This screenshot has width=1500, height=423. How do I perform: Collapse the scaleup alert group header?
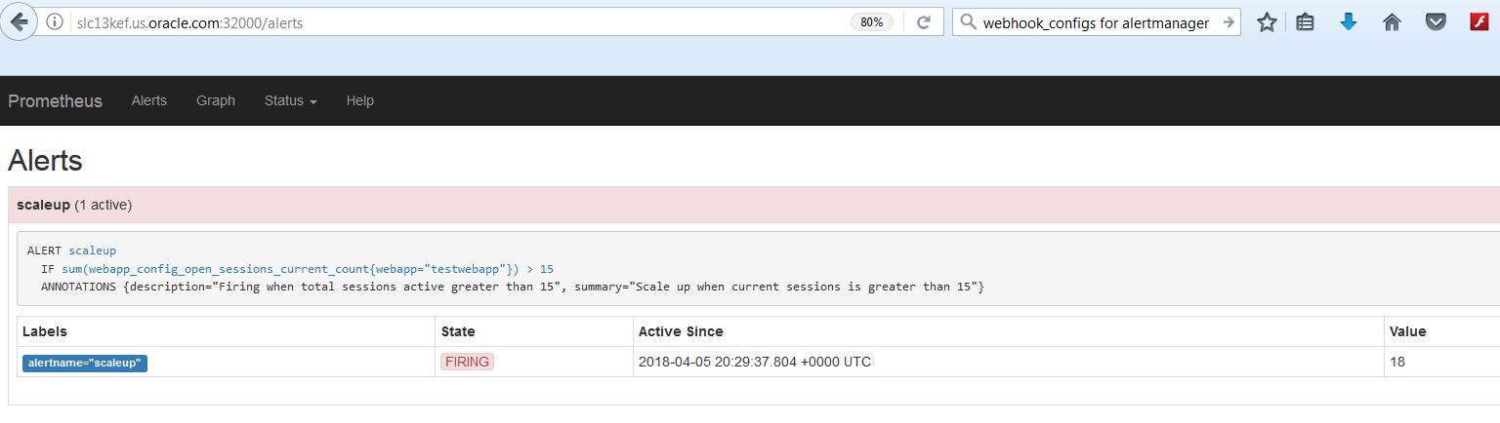74,205
